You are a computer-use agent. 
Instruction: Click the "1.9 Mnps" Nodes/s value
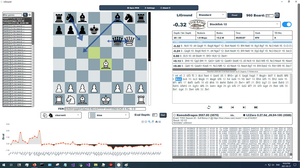(x=202, y=38)
